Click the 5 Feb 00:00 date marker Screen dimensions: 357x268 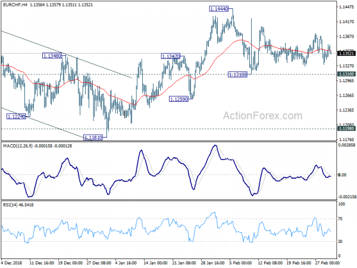pos(241,263)
